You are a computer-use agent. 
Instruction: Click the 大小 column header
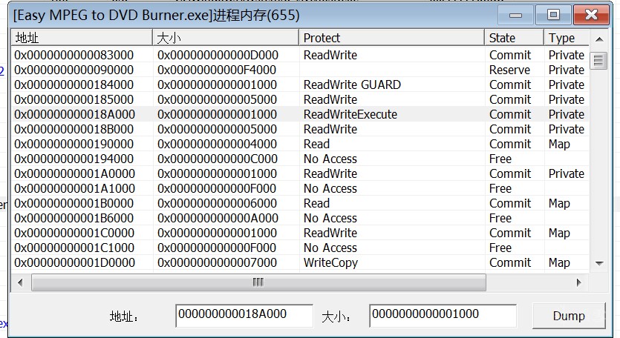click(x=226, y=38)
